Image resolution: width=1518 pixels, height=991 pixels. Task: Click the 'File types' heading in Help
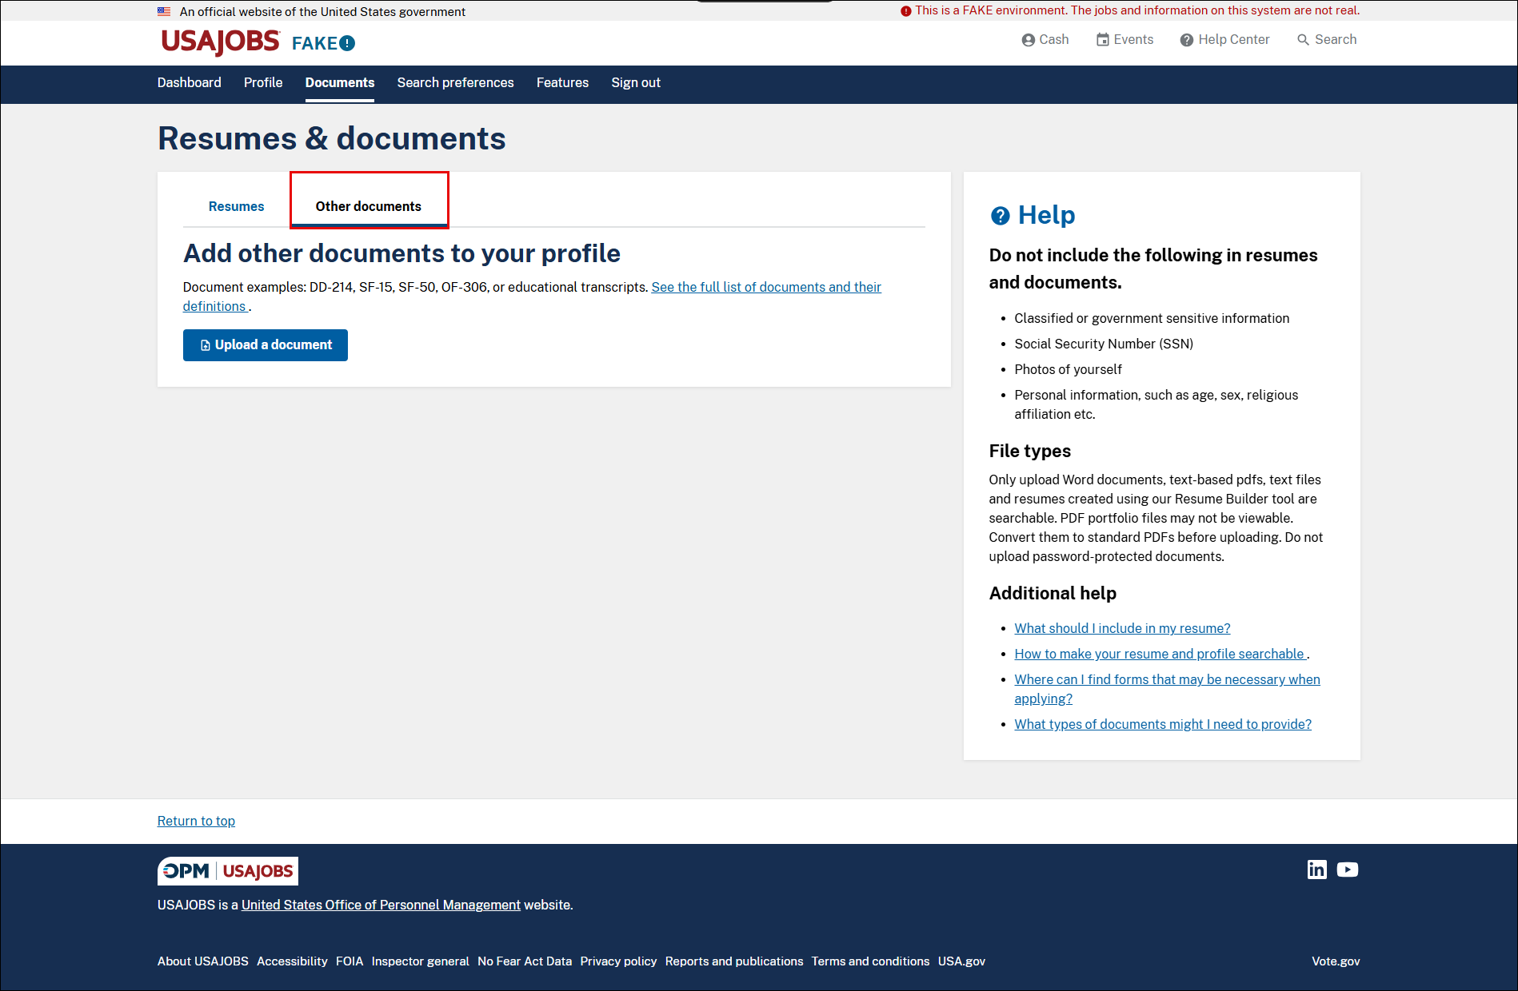coord(1030,451)
